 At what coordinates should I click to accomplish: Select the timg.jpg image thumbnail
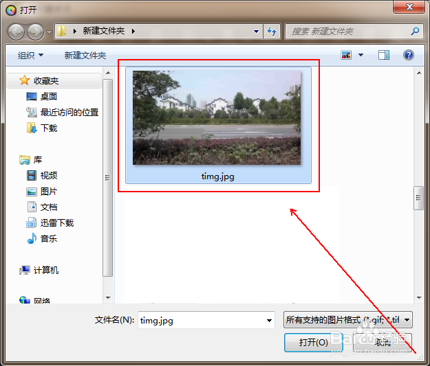coord(217,117)
